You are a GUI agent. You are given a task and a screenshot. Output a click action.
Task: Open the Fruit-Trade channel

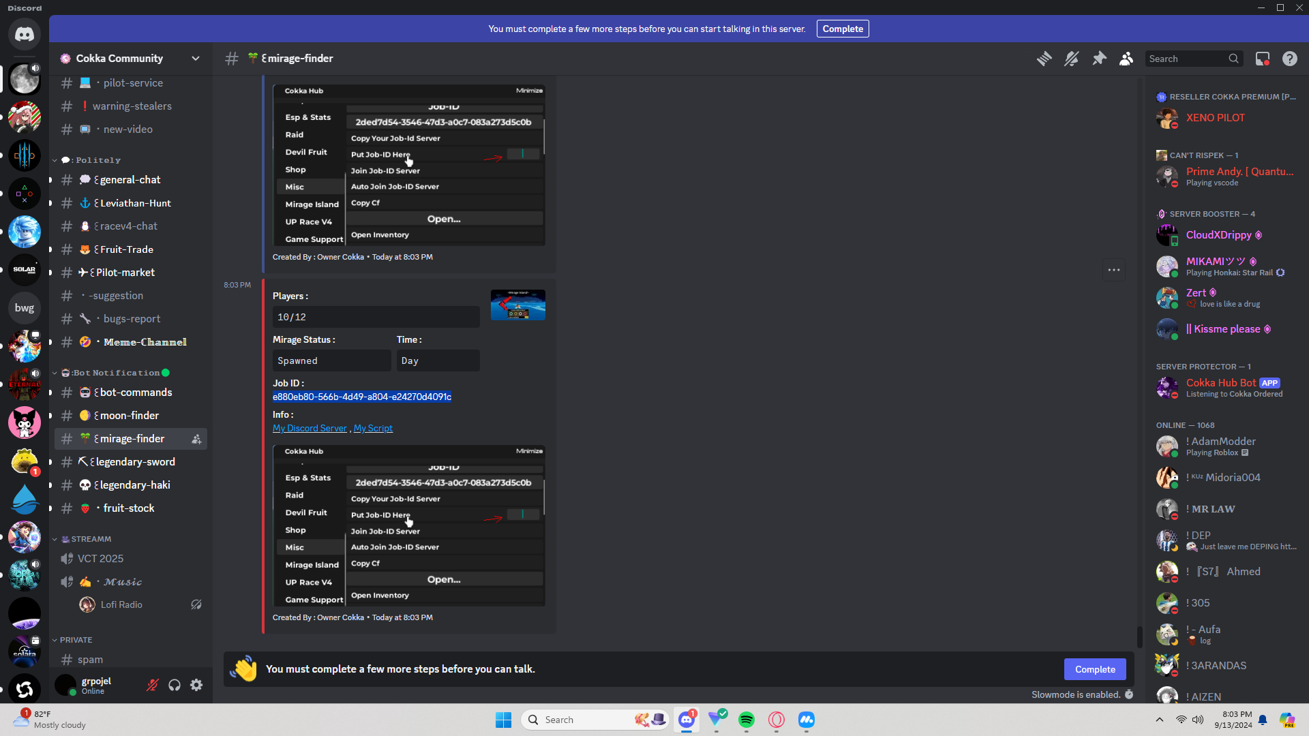[x=131, y=249]
